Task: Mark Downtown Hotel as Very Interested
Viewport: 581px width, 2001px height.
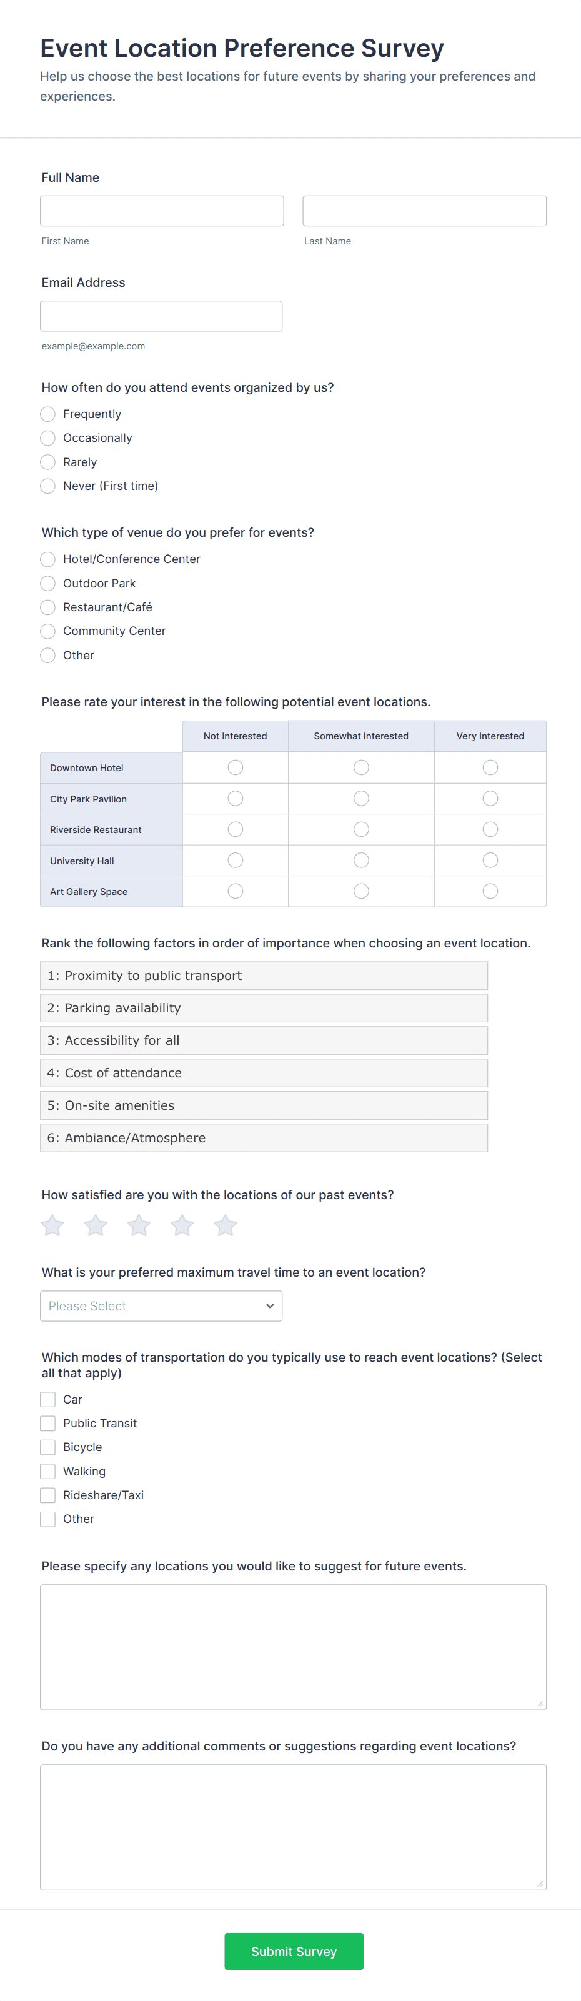Action: click(x=490, y=767)
